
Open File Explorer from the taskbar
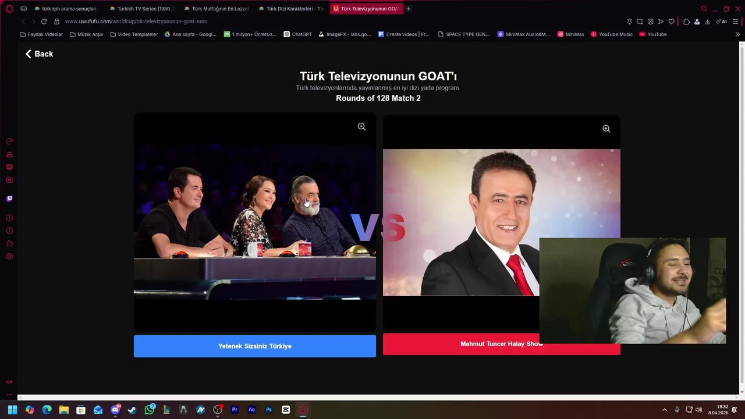click(64, 410)
